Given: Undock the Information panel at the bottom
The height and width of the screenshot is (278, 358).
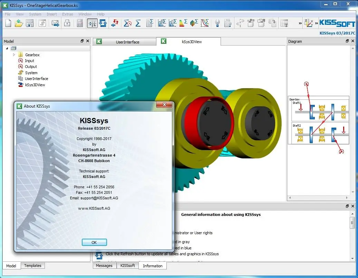Looking at the screenshot, I should click(347, 206).
